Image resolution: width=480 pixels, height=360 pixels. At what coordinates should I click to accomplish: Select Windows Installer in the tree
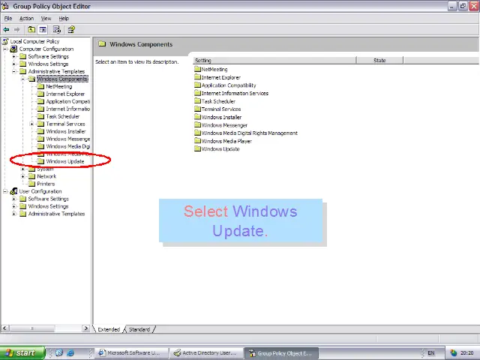tap(66, 132)
